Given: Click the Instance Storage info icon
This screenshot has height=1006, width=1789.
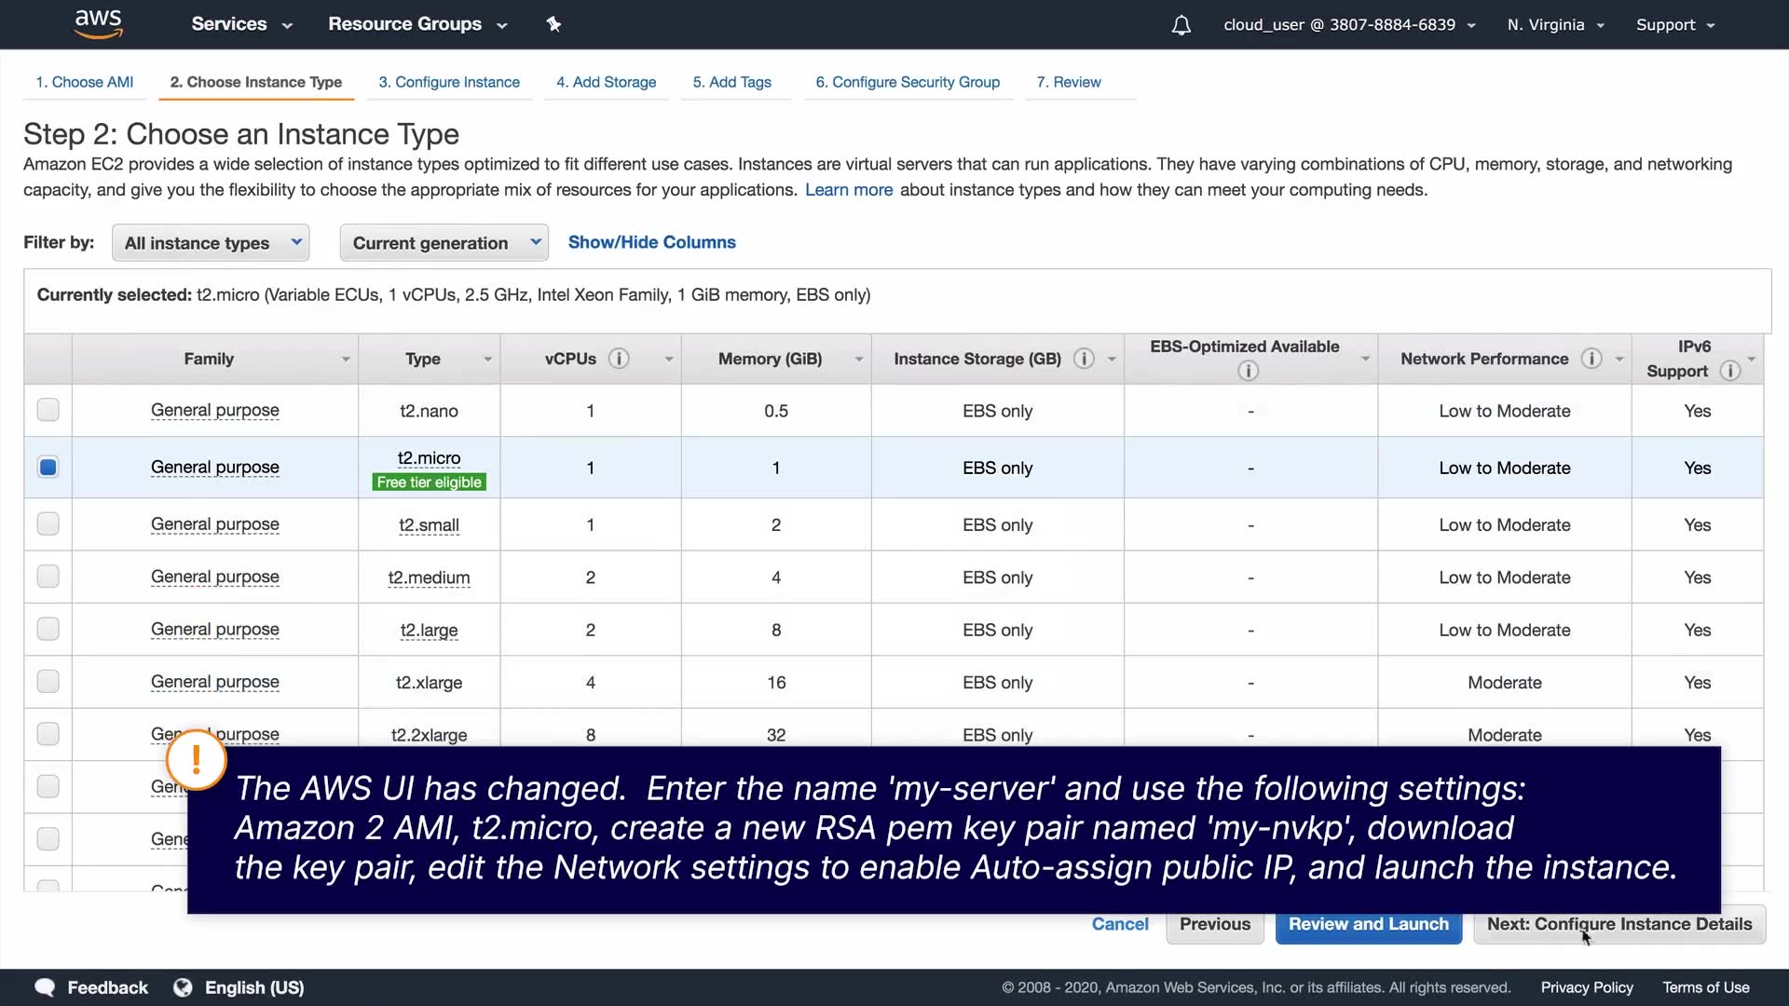Looking at the screenshot, I should click(x=1084, y=359).
